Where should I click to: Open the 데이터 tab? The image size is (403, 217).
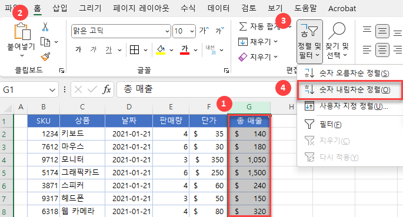(x=218, y=8)
